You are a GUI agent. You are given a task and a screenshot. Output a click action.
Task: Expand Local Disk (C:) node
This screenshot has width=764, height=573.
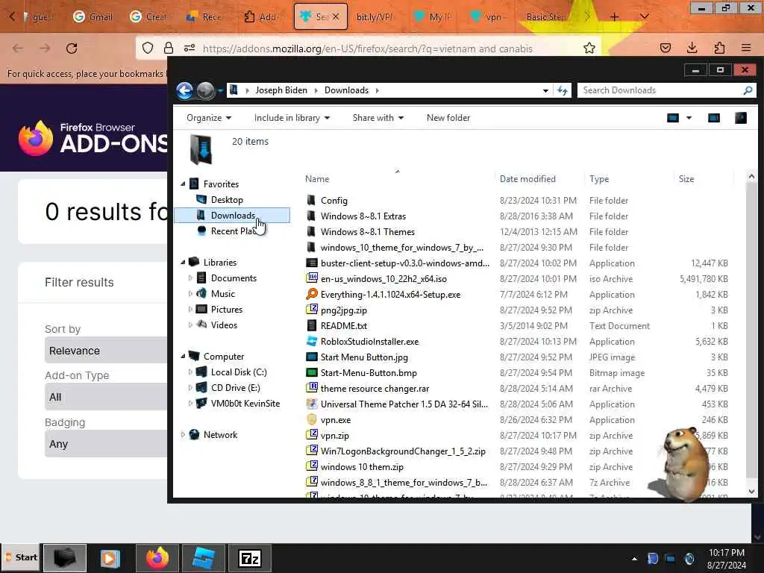190,372
